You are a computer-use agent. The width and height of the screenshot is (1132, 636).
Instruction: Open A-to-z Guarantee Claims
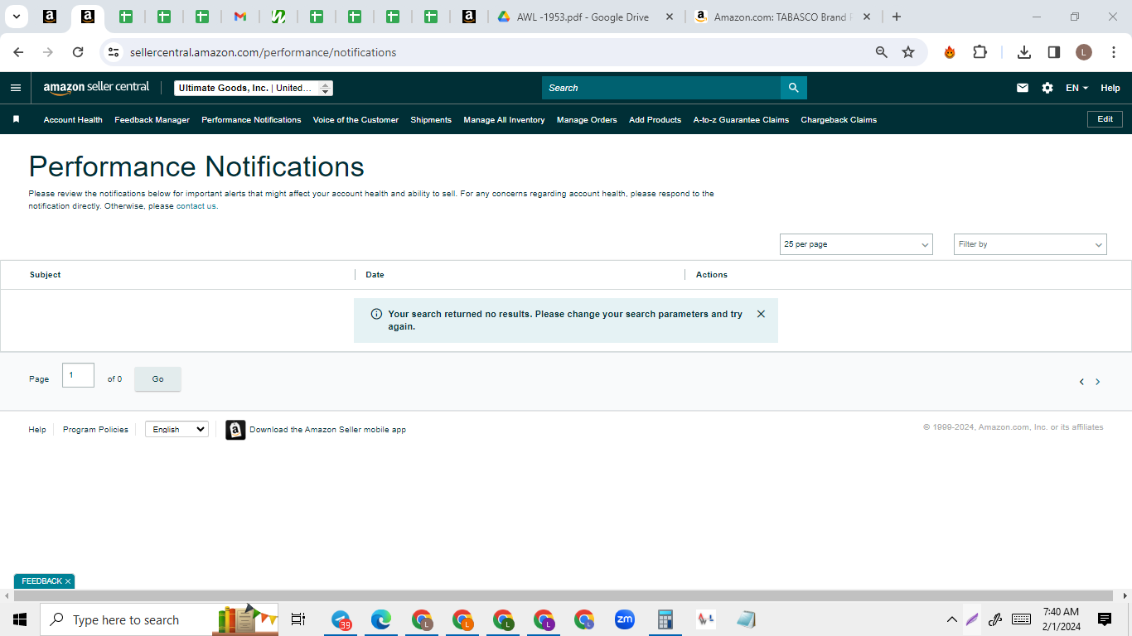tap(741, 119)
